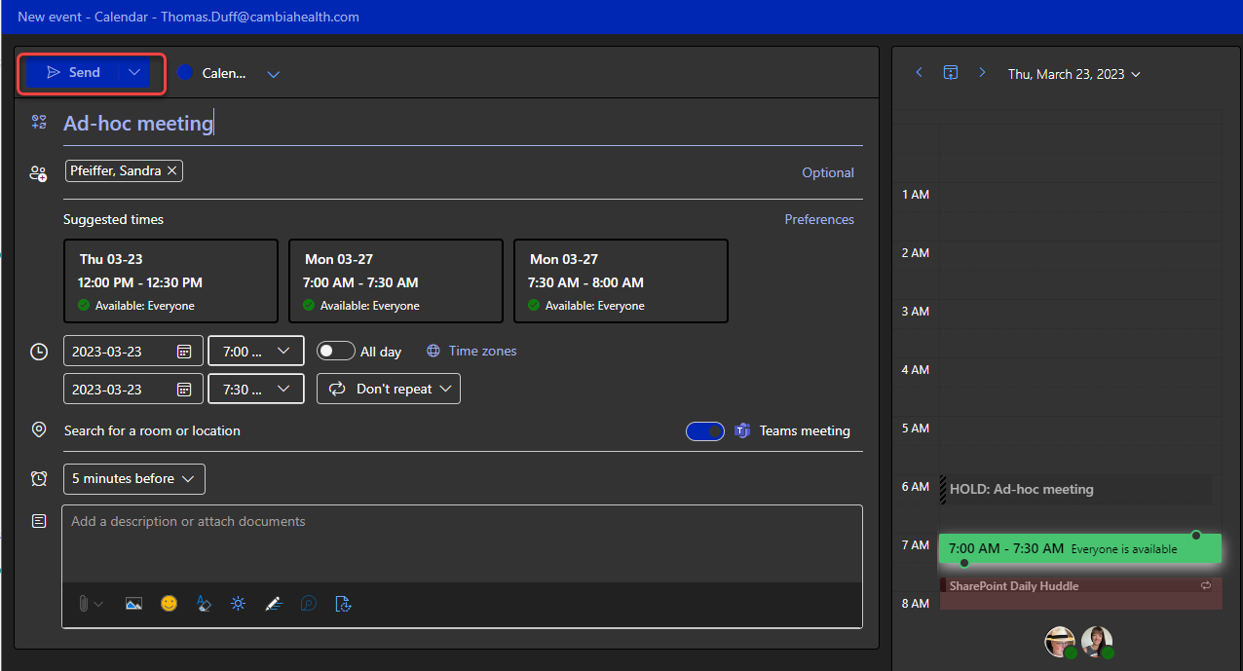Screen dimensions: 1243x671
Task: Click the go to today calendar icon
Action: click(x=951, y=73)
